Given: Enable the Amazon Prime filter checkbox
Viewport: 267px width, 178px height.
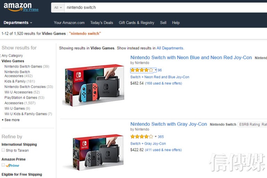Looking at the screenshot, I should (3, 165).
